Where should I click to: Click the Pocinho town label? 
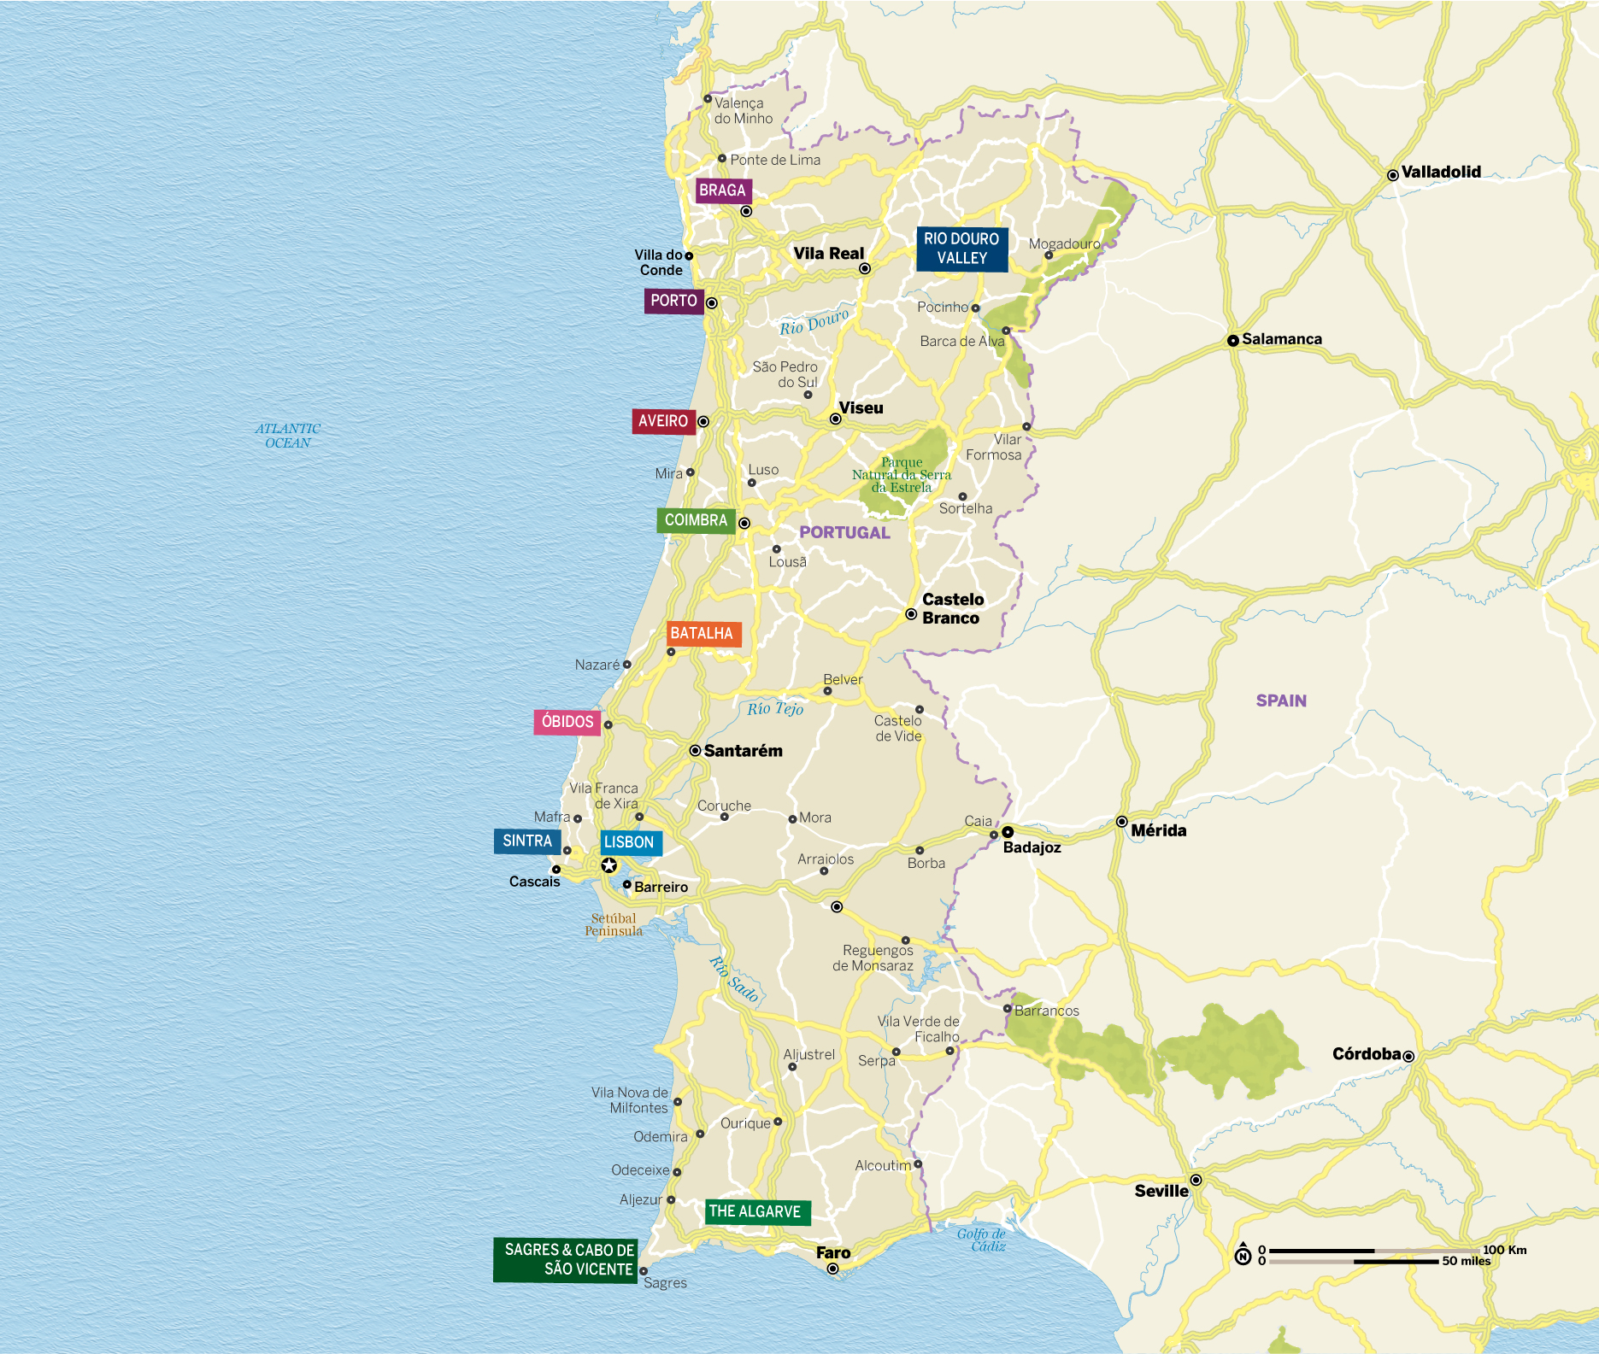(x=943, y=307)
